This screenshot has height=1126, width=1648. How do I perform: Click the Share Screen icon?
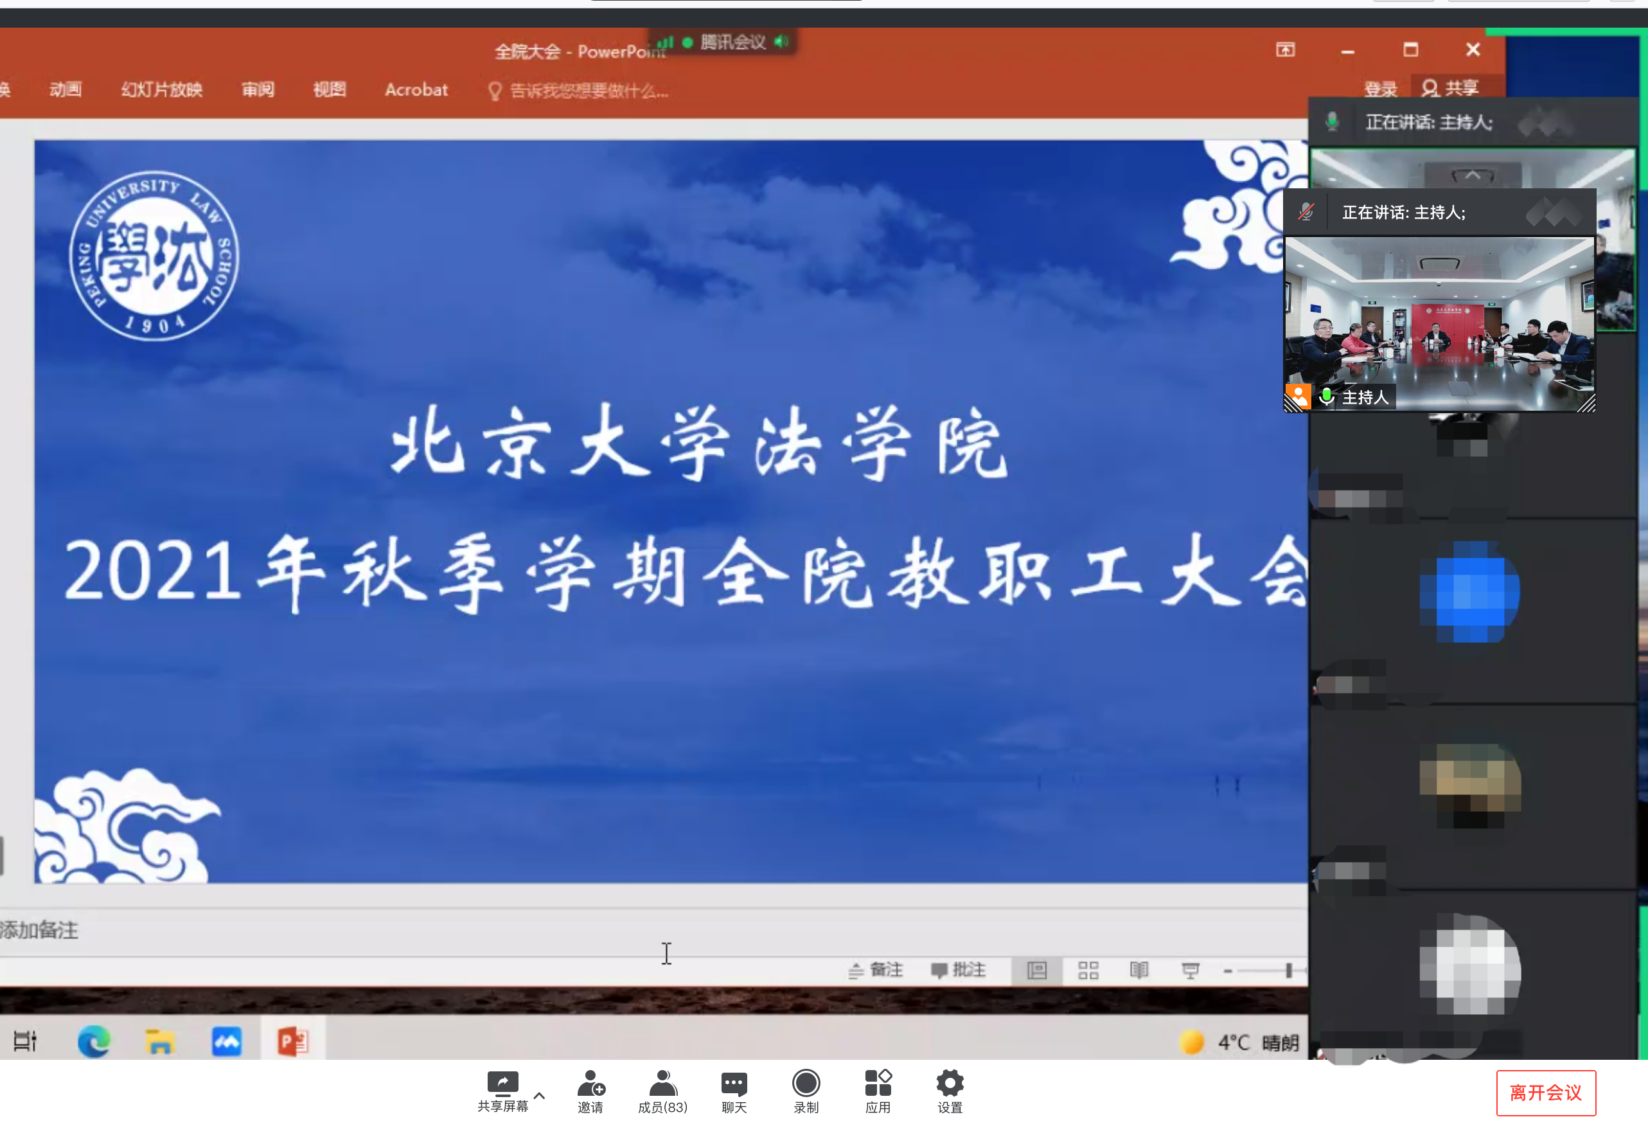tap(502, 1084)
